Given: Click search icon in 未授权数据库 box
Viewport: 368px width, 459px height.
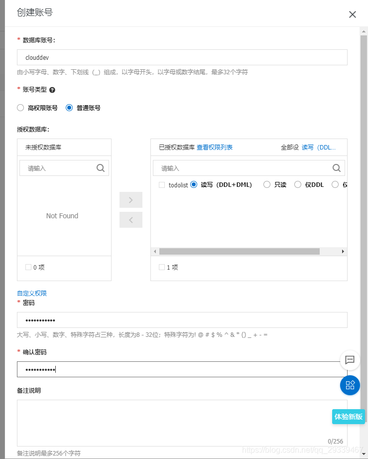Looking at the screenshot, I should pyautogui.click(x=101, y=168).
